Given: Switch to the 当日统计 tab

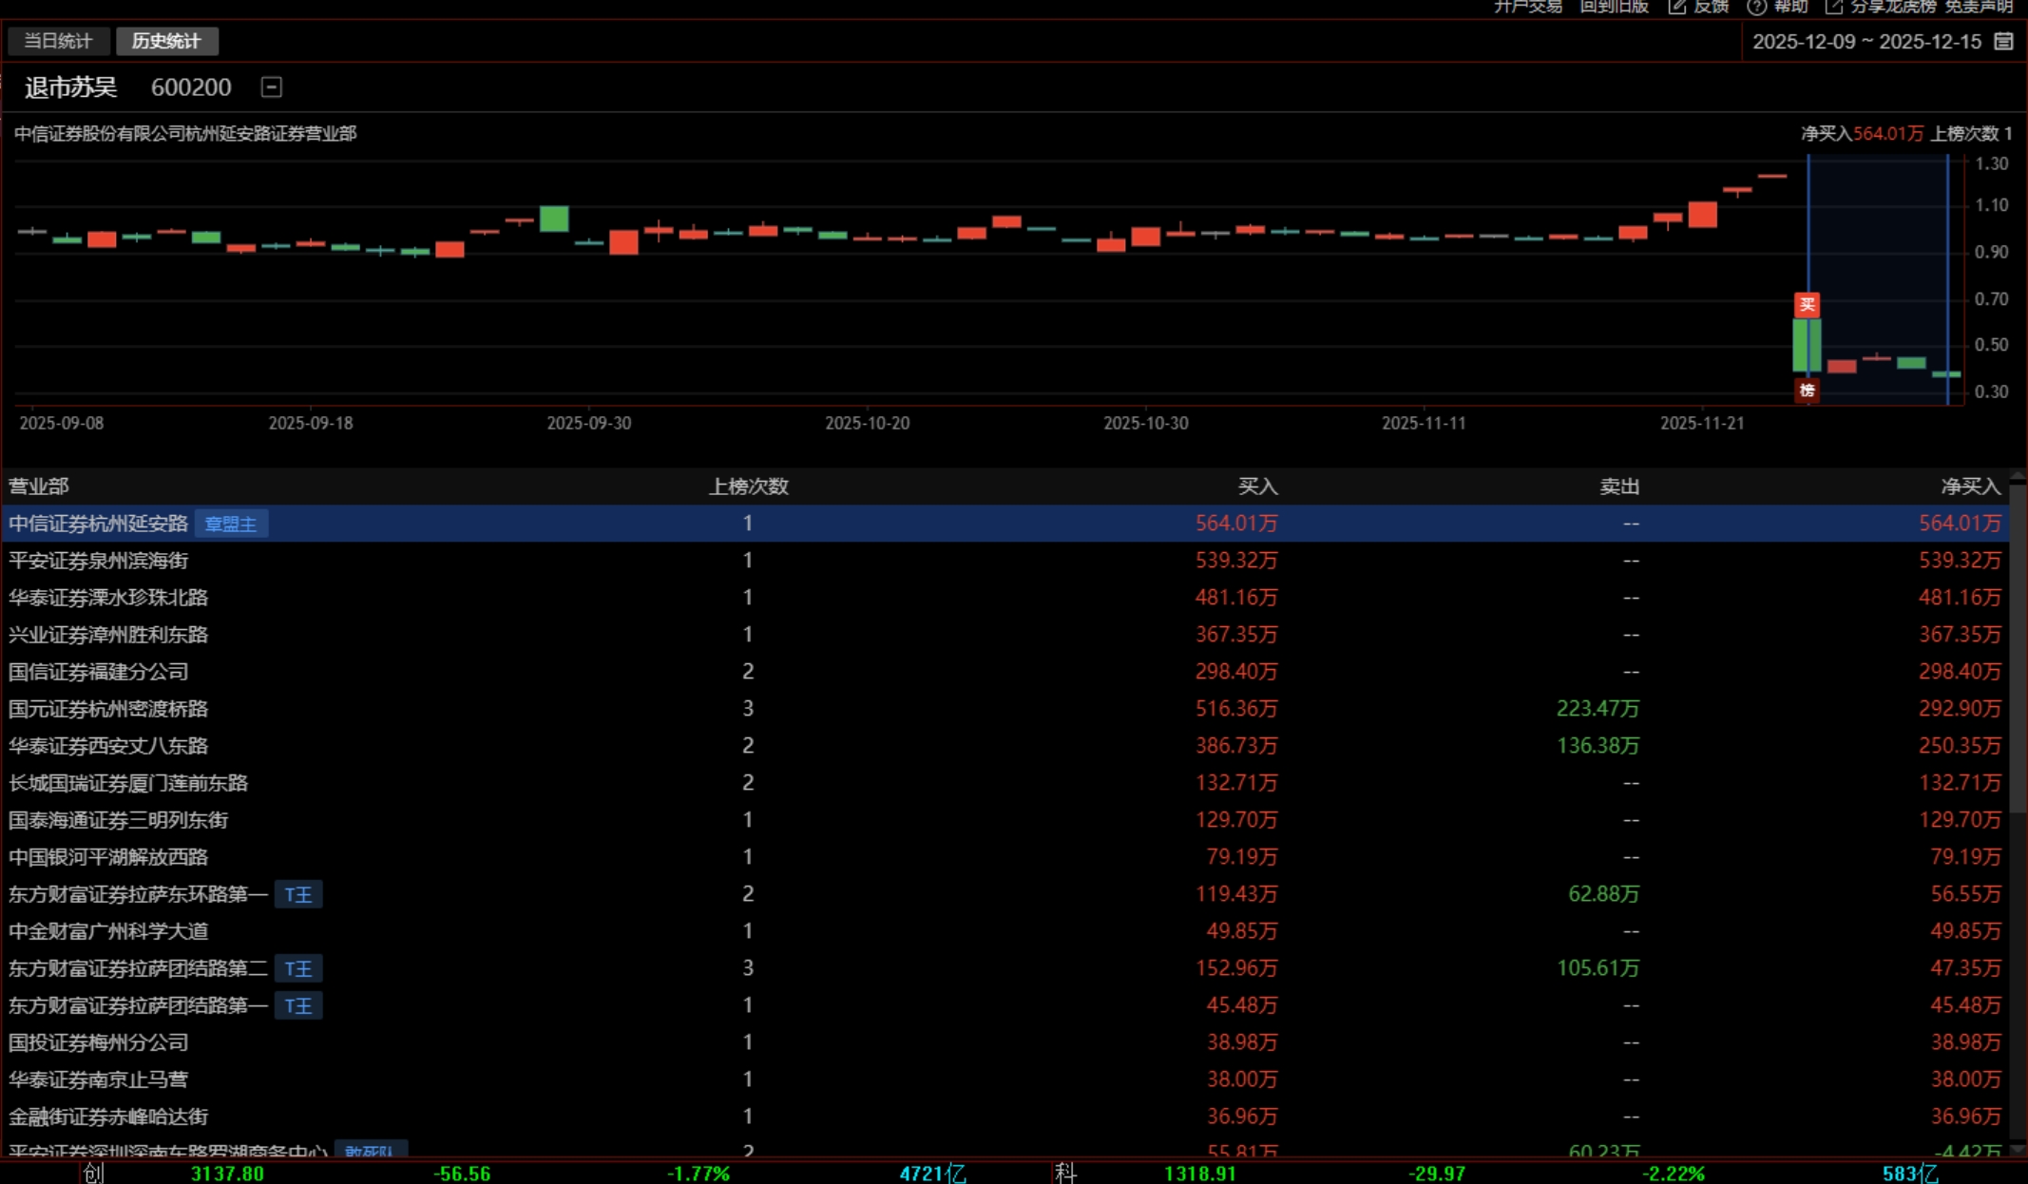Looking at the screenshot, I should click(58, 41).
